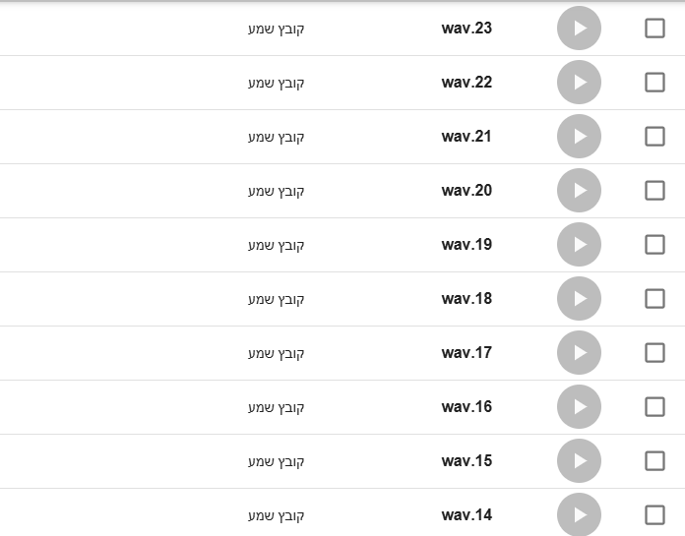Select the wav.17 file name
685x536 pixels.
(467, 353)
